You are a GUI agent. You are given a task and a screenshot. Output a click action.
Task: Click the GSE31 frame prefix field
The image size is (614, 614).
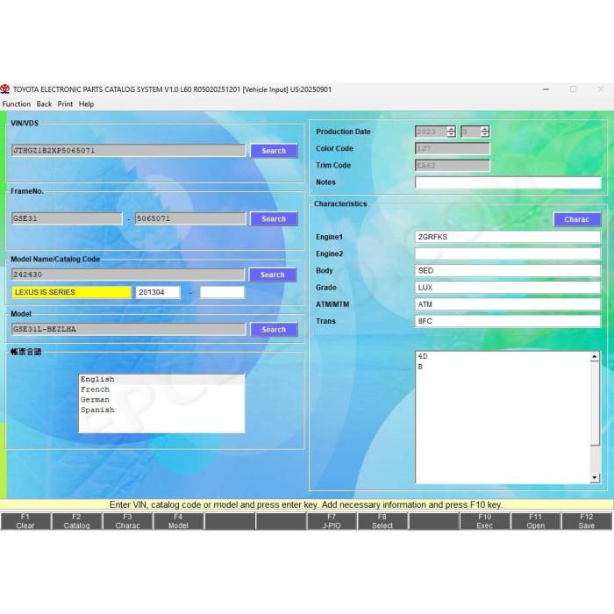[x=67, y=218]
